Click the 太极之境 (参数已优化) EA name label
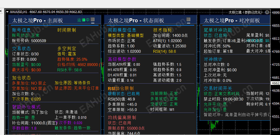The width and height of the screenshot is (280, 135). click(x=246, y=12)
